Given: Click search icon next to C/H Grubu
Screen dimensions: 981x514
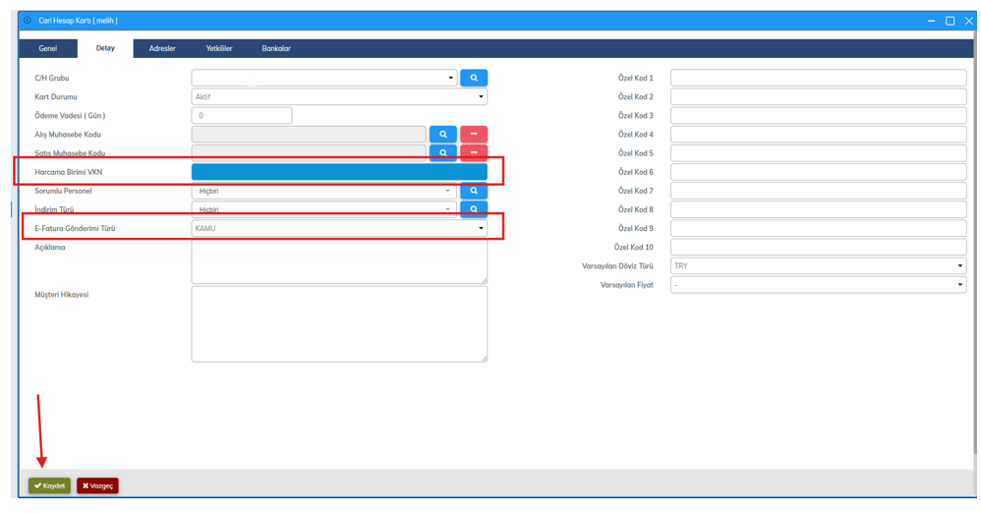Looking at the screenshot, I should coord(474,78).
